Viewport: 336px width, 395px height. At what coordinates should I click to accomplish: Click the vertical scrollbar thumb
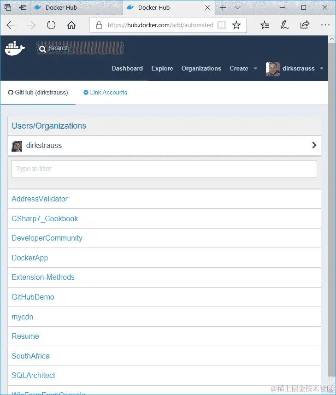point(332,210)
